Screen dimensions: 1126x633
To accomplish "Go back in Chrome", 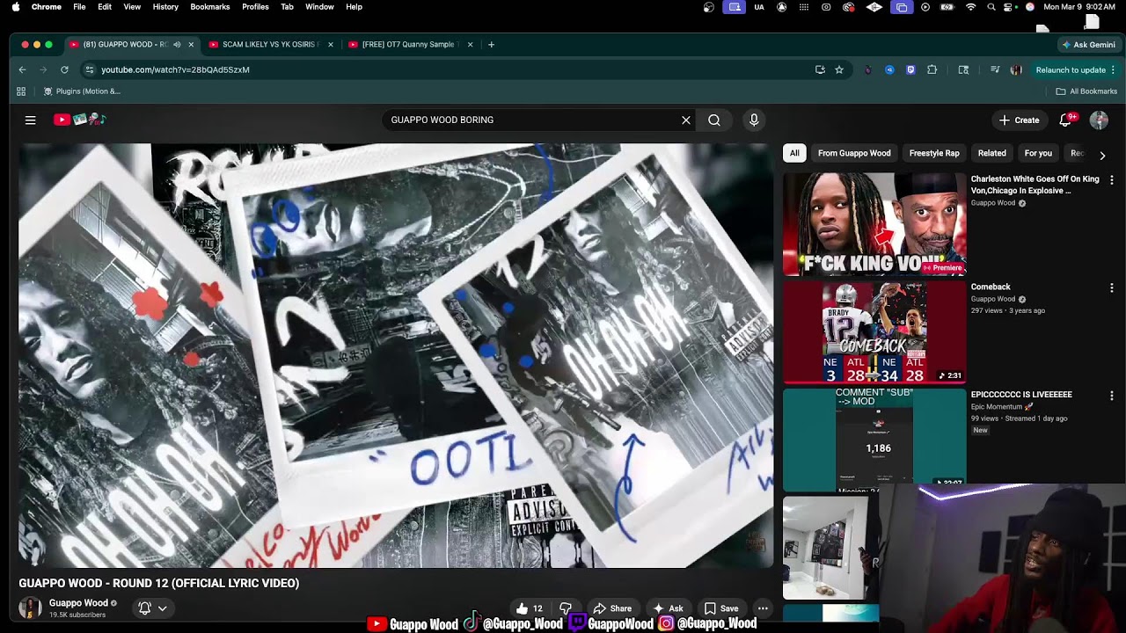I will tap(22, 69).
